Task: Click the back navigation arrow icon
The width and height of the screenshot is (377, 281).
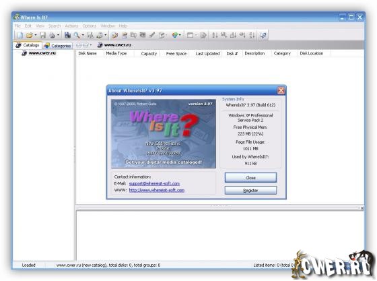Action: [x=79, y=45]
